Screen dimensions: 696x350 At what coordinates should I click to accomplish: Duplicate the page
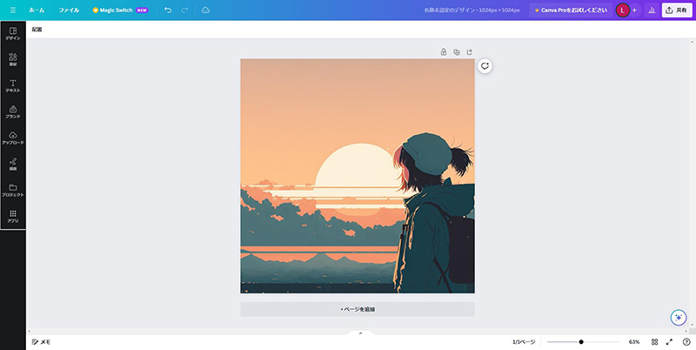tap(456, 52)
